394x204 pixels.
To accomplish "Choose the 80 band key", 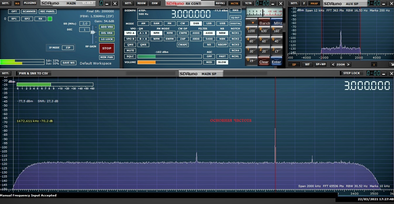I will [x=251, y=41].
